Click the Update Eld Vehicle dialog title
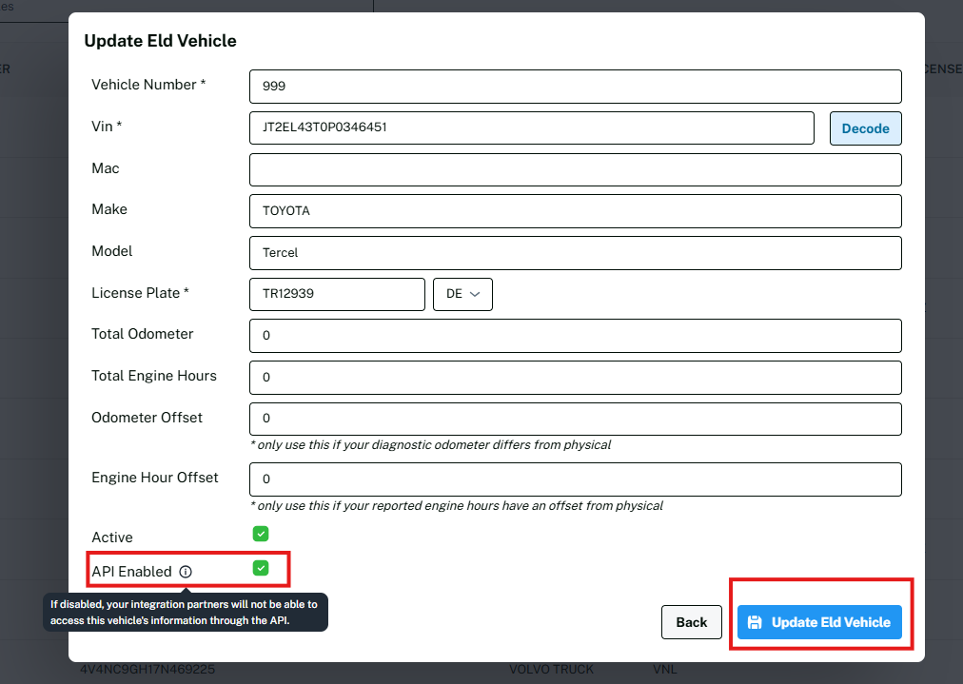The width and height of the screenshot is (963, 684). tap(160, 41)
